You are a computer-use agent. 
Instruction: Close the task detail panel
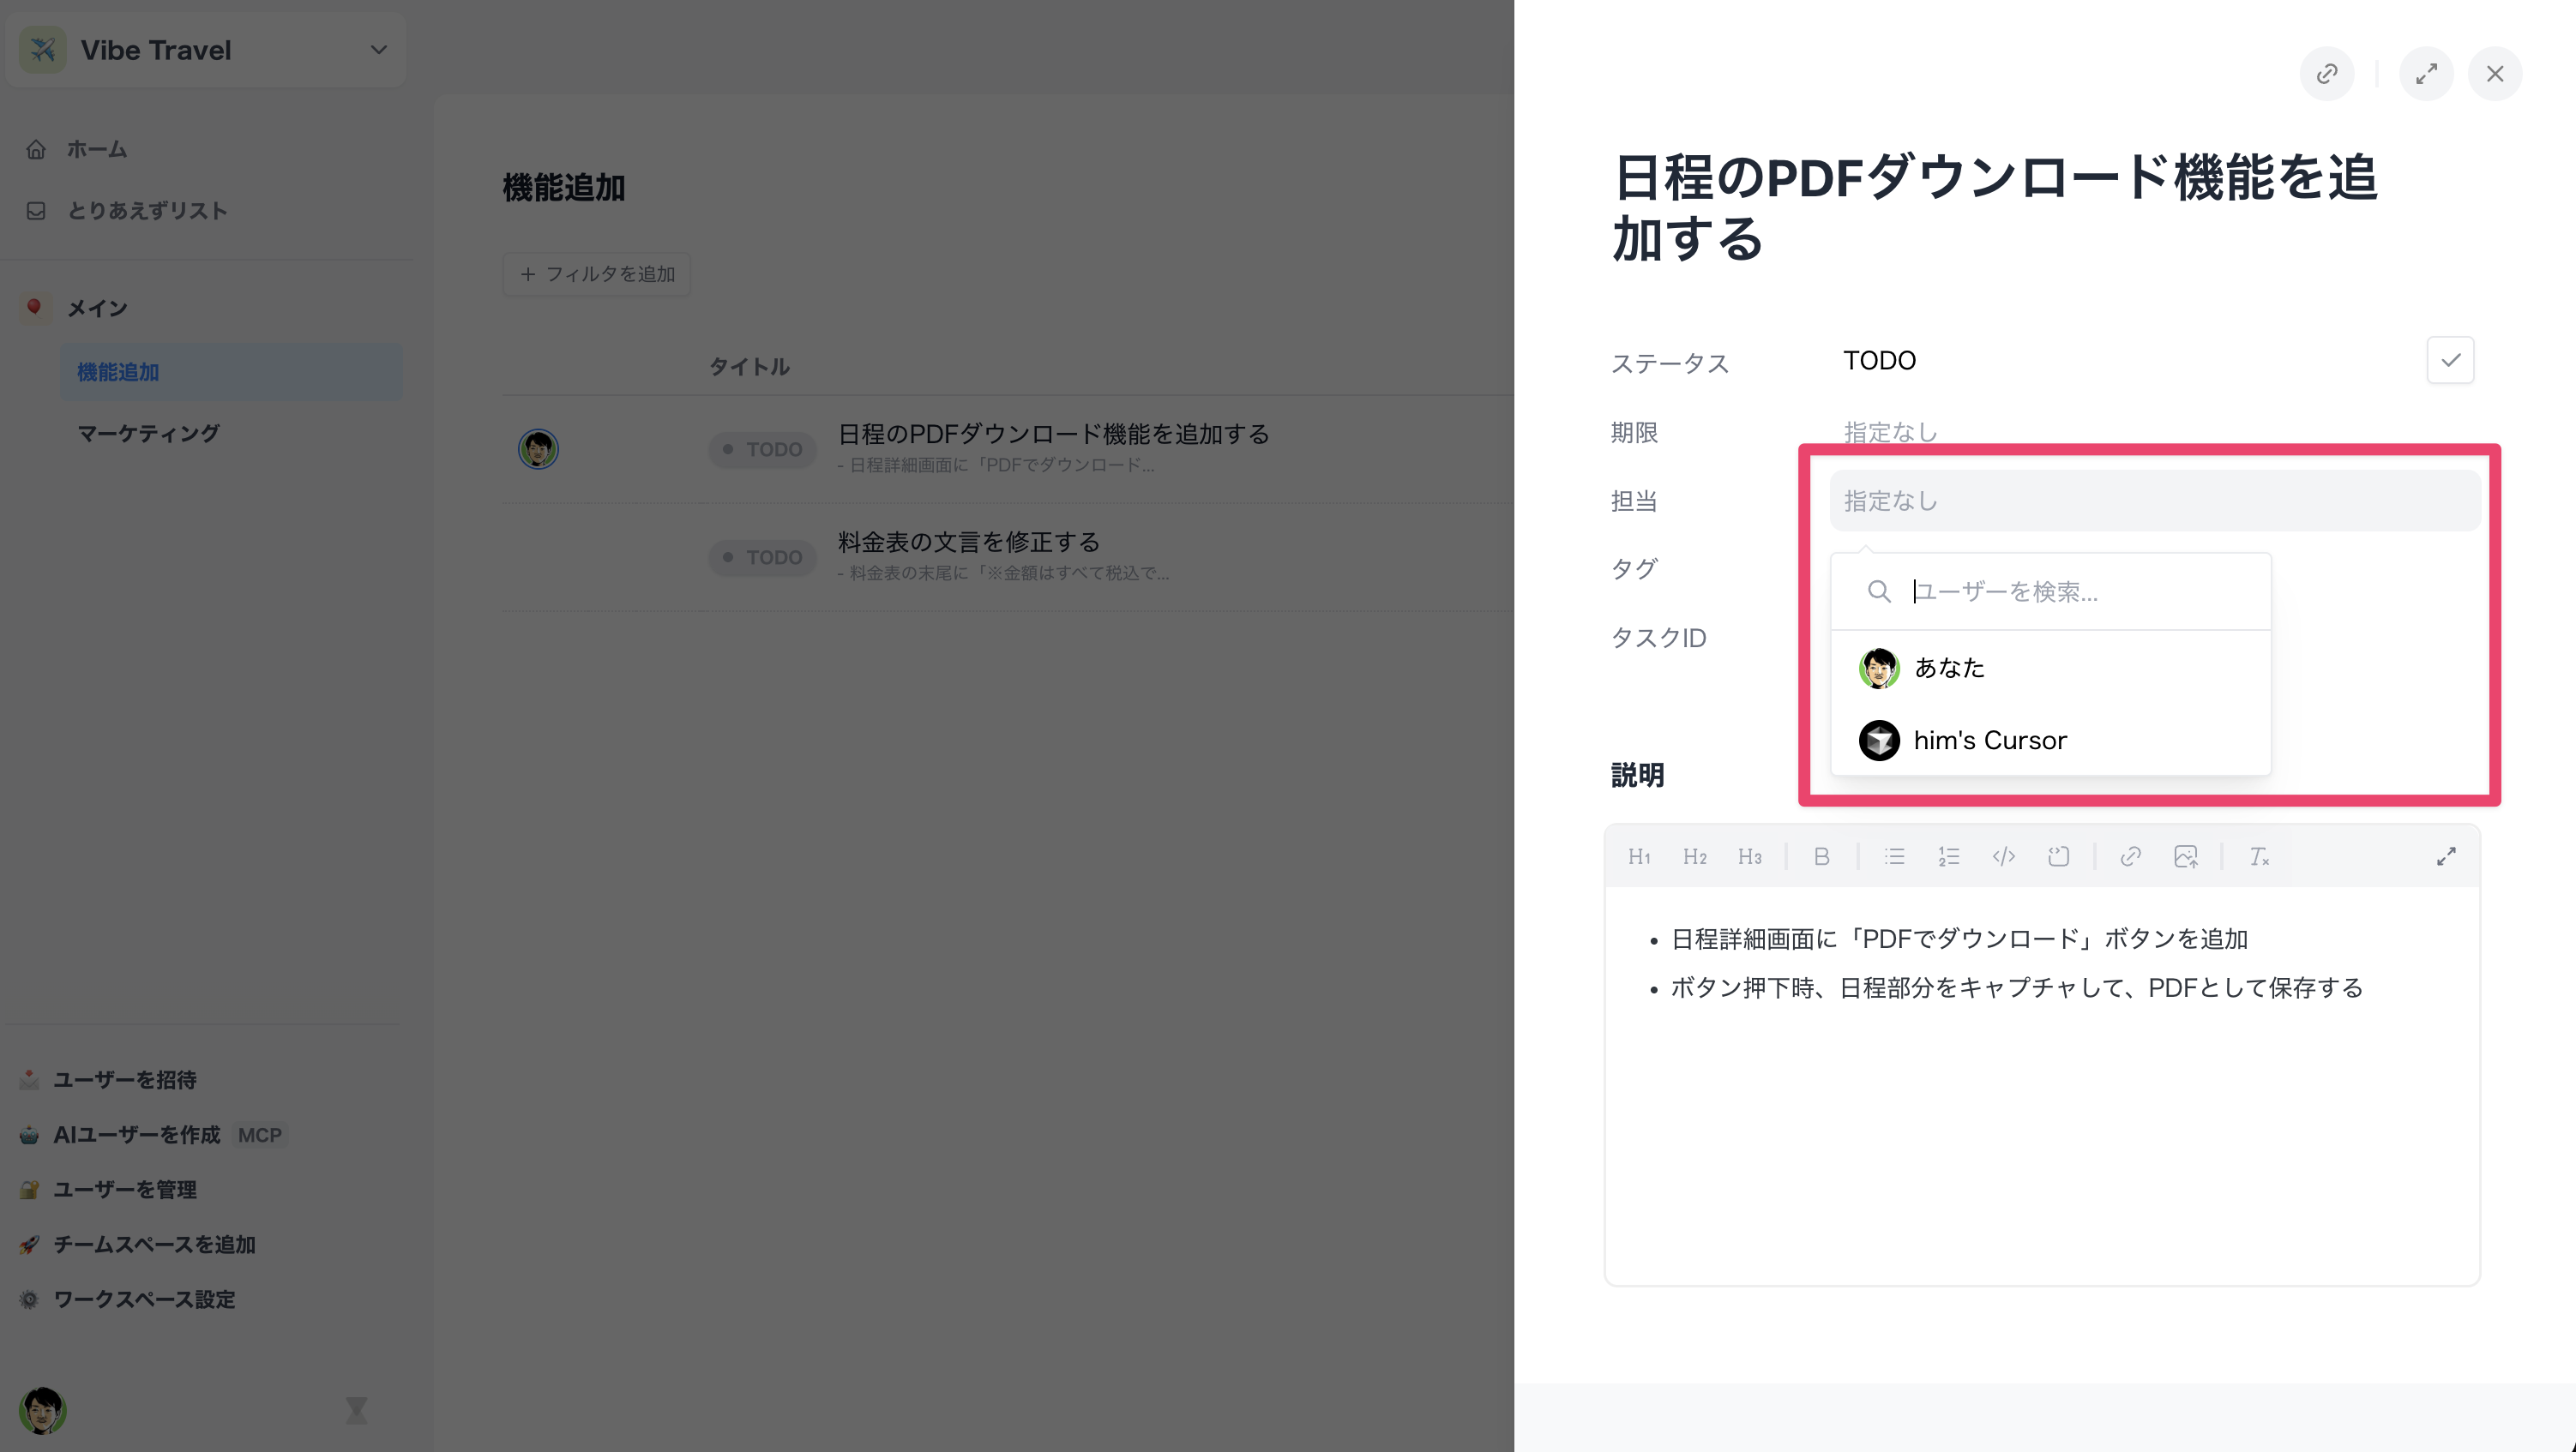pyautogui.click(x=2495, y=74)
